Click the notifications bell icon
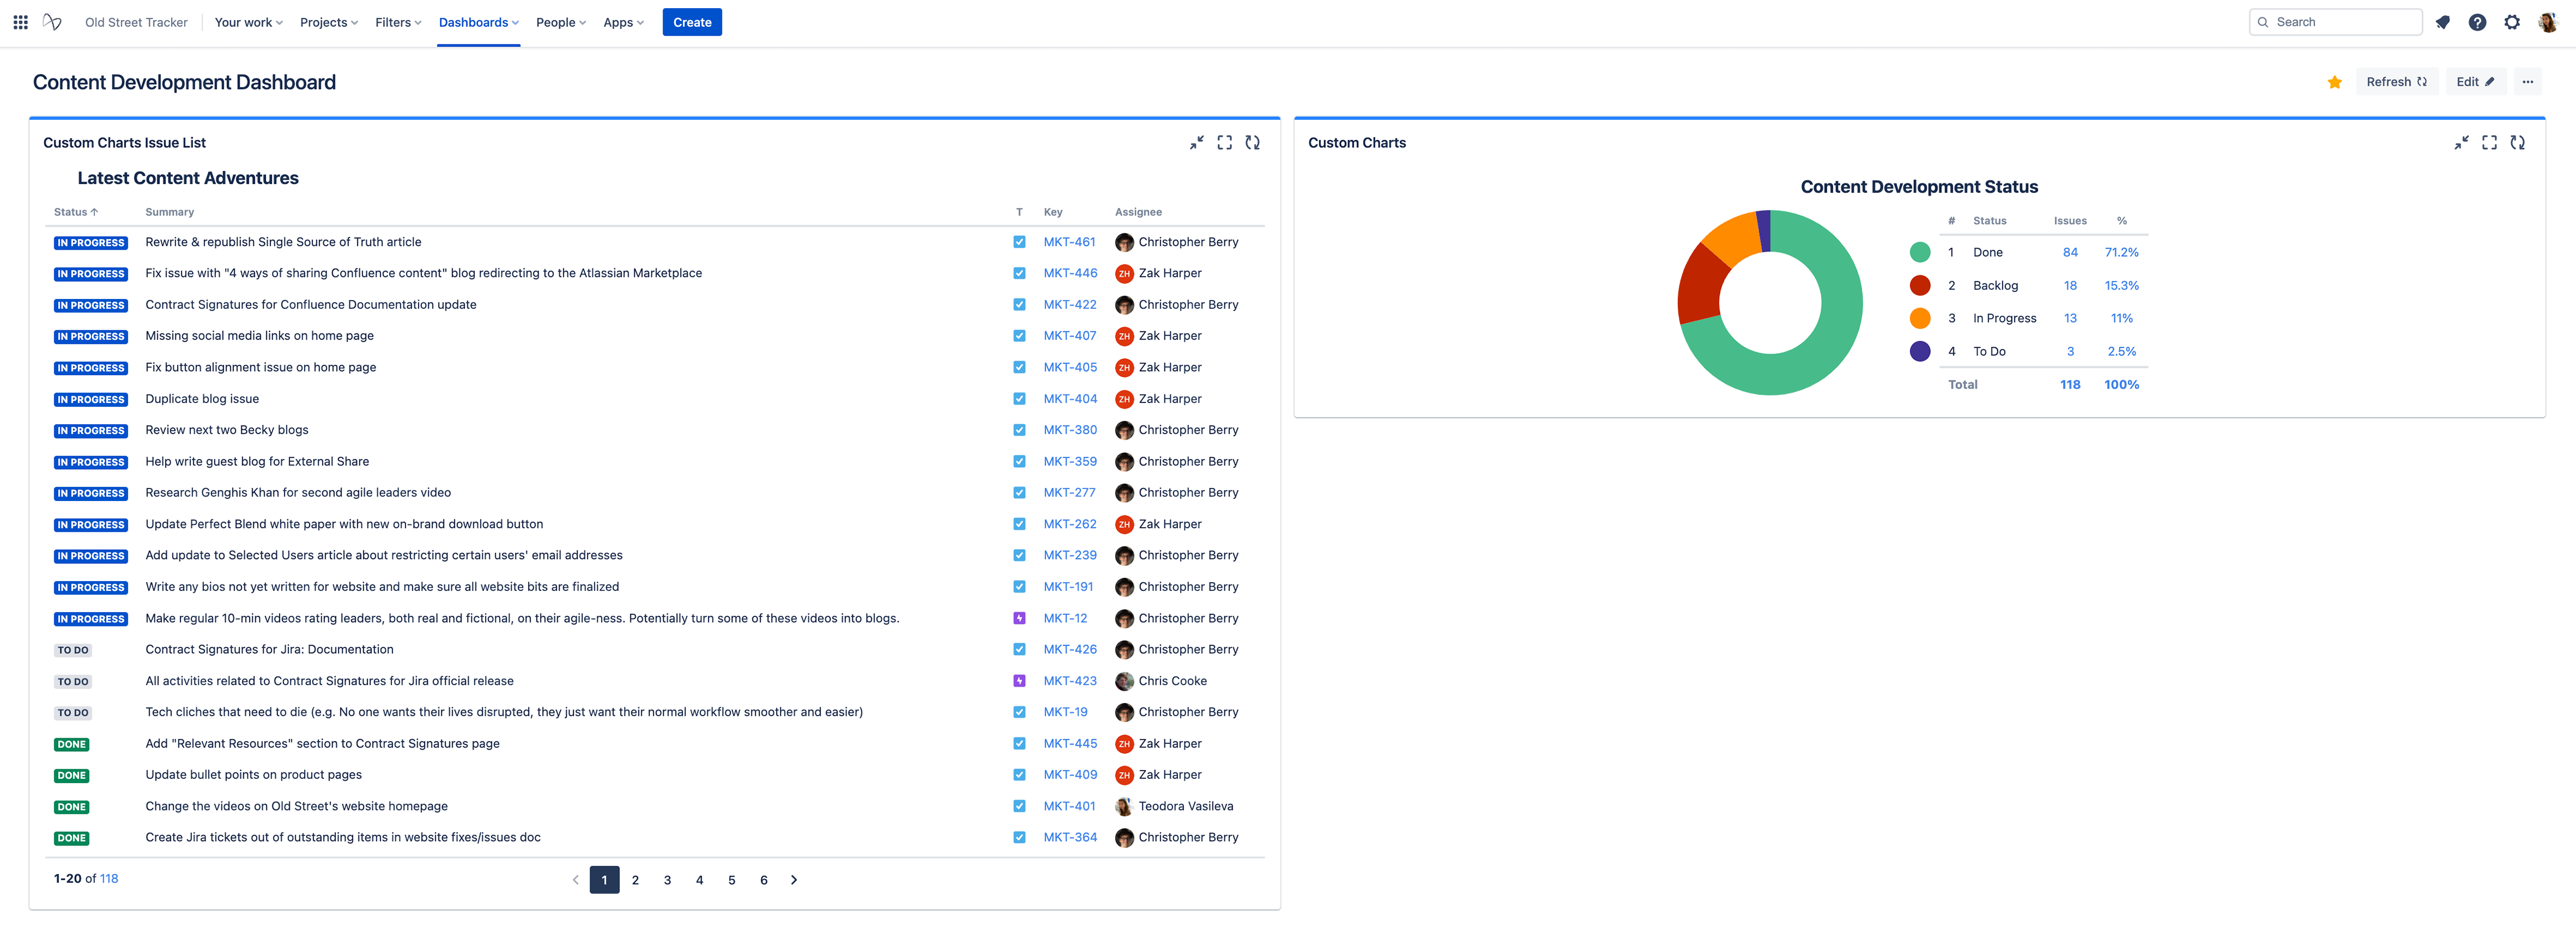 tap(2443, 22)
